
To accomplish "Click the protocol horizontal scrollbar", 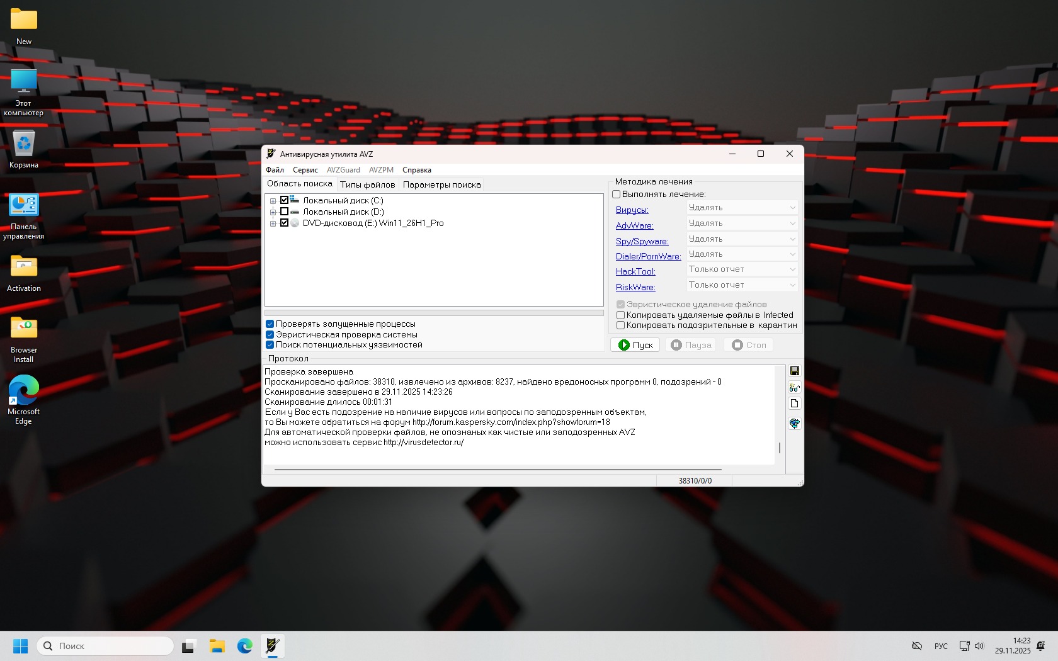I will pos(498,470).
